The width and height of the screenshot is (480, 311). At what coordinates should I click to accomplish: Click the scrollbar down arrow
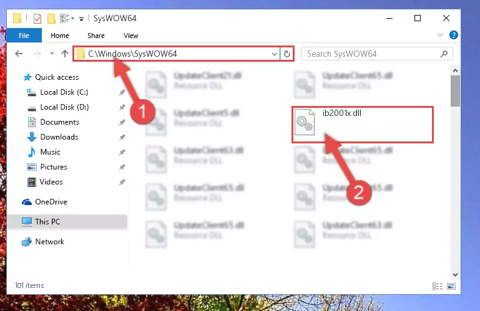pyautogui.click(x=455, y=275)
